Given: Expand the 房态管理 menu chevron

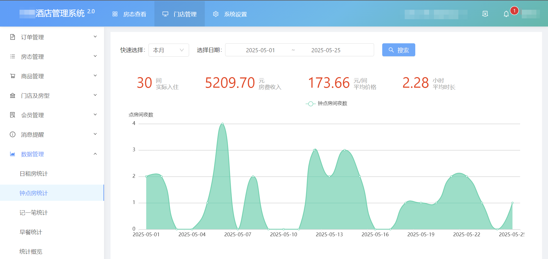Looking at the screenshot, I should (x=95, y=56).
